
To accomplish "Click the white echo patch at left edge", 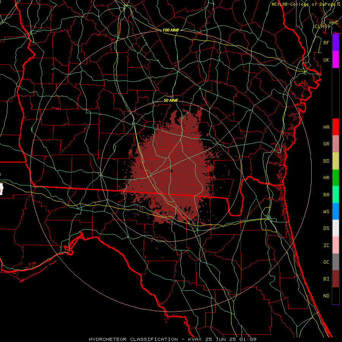I will tap(1, 189).
